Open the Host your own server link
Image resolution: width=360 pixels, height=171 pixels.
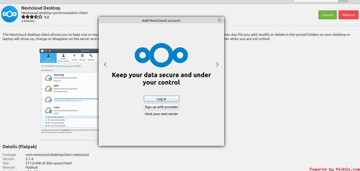coord(161,114)
